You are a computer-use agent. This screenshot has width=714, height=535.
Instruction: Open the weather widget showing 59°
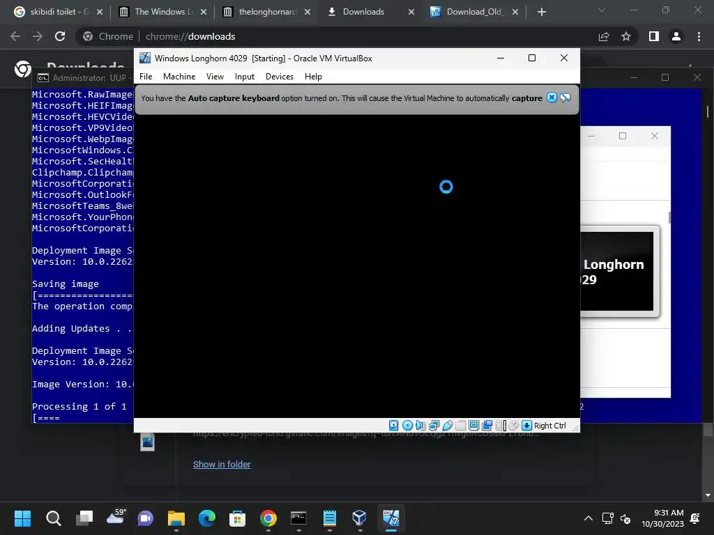point(116,516)
